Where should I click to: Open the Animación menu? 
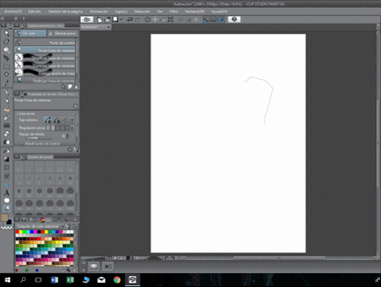coord(99,12)
